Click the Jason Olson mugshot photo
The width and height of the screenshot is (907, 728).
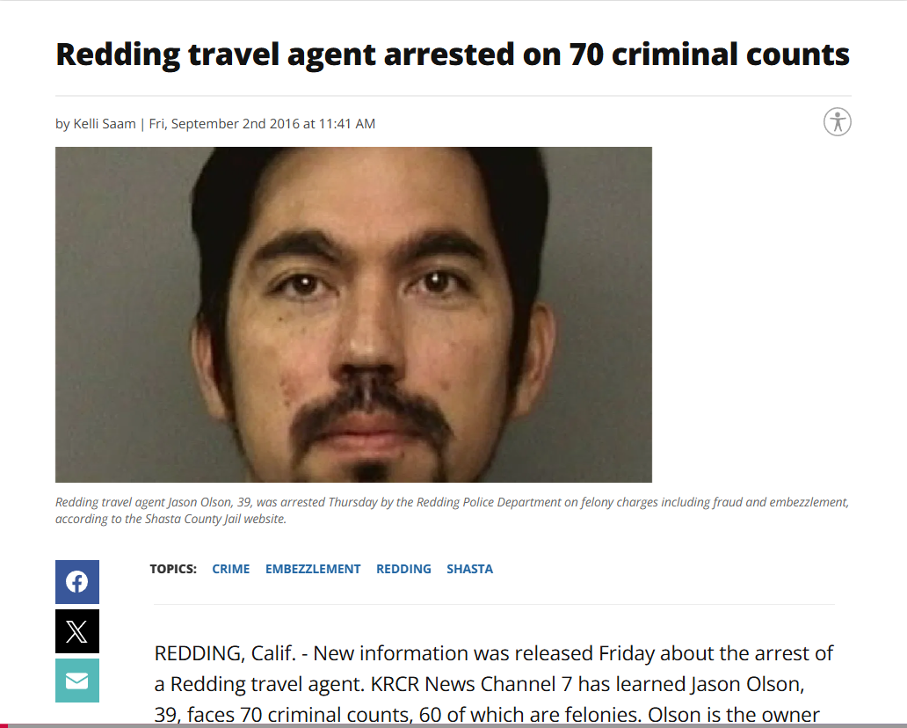(353, 314)
